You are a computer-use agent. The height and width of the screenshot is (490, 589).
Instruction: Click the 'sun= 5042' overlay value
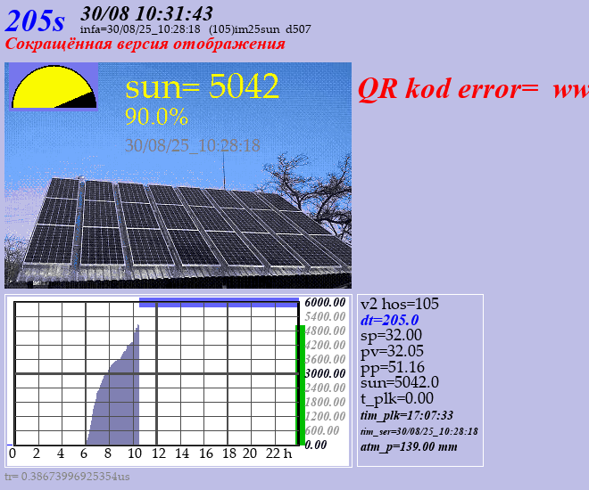[202, 86]
